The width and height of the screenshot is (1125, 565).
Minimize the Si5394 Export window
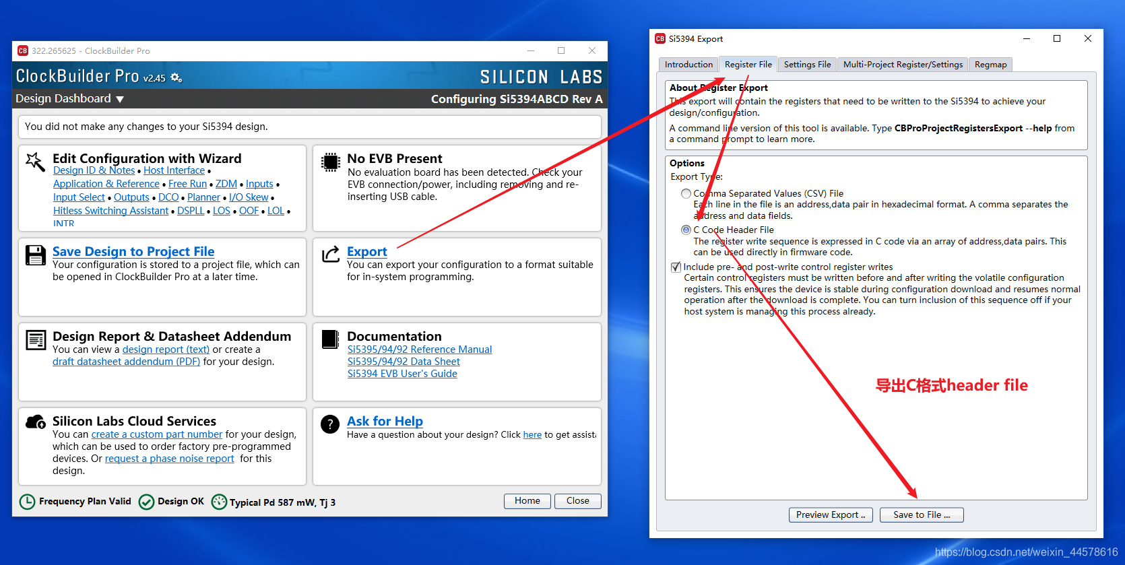[1027, 38]
